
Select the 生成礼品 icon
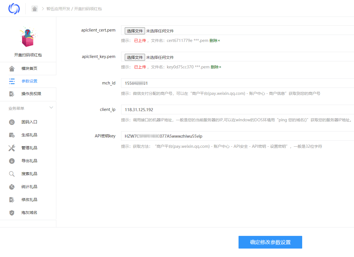point(12,135)
